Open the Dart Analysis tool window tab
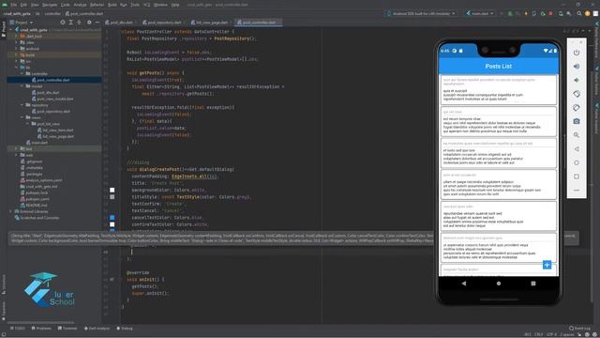The height and width of the screenshot is (338, 600). pyautogui.click(x=97, y=329)
